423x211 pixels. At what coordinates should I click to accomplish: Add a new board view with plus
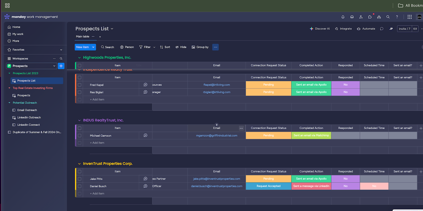(100, 37)
